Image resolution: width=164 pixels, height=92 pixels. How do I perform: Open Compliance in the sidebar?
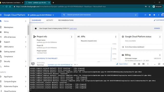pyautogui.click(x=8, y=56)
